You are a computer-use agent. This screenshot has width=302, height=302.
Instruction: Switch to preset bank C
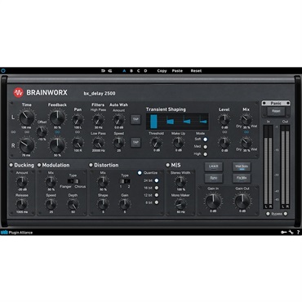(138, 71)
